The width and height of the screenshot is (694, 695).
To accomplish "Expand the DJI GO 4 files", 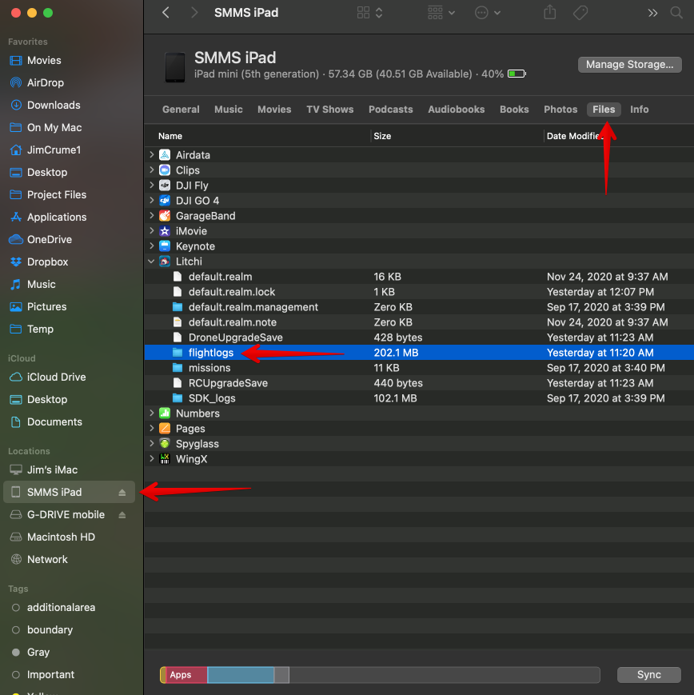I will [152, 201].
